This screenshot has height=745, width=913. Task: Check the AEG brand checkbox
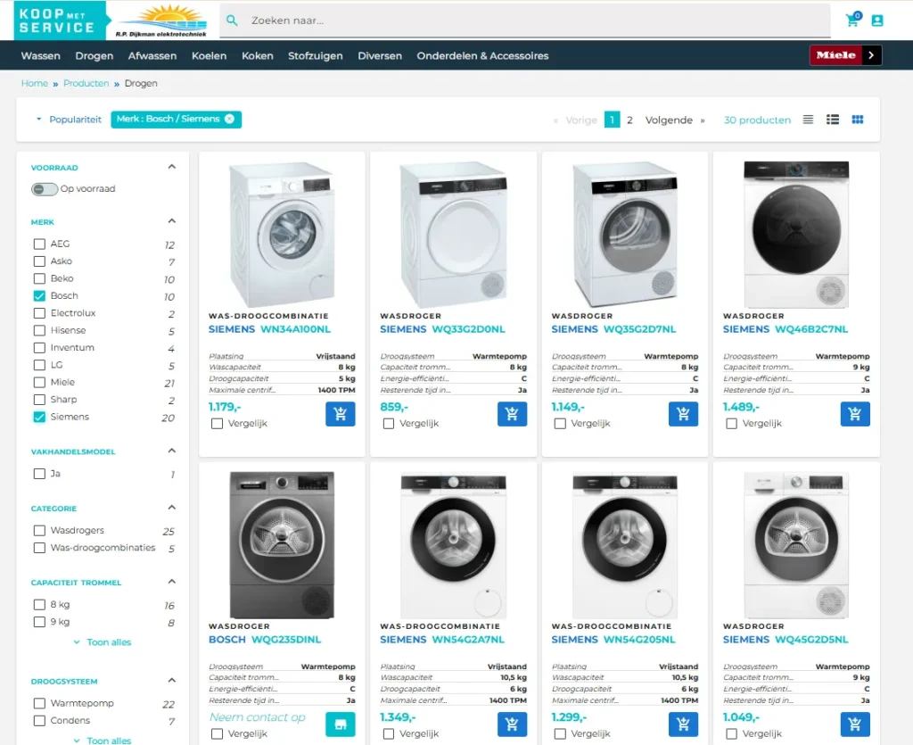[x=39, y=244]
